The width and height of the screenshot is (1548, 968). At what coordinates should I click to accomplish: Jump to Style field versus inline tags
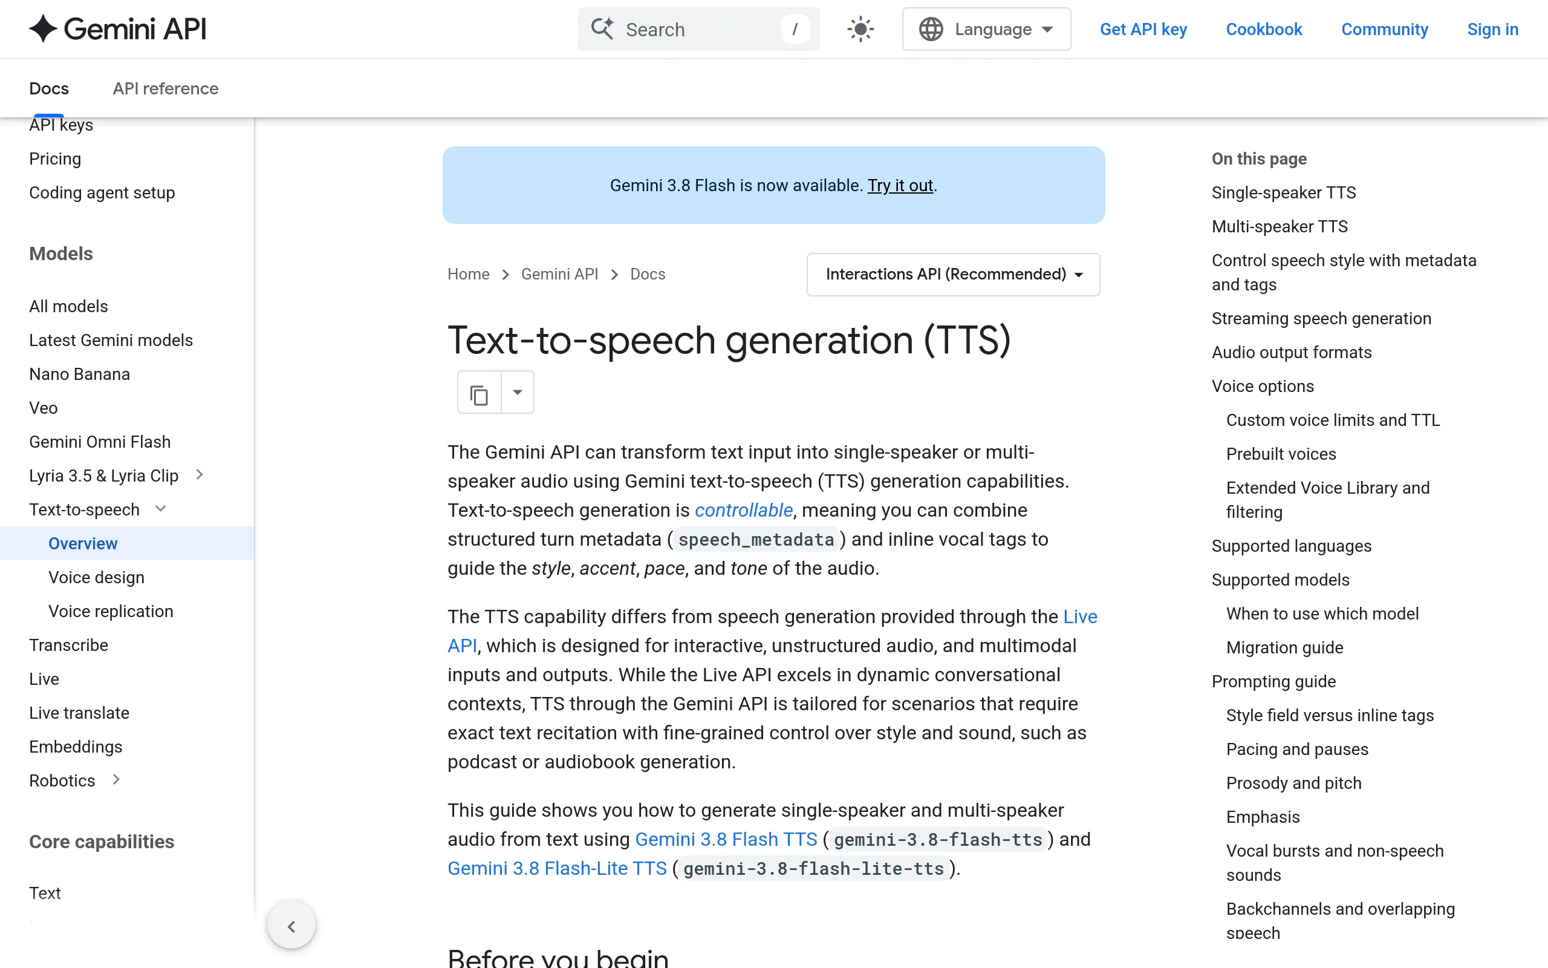(x=1330, y=715)
